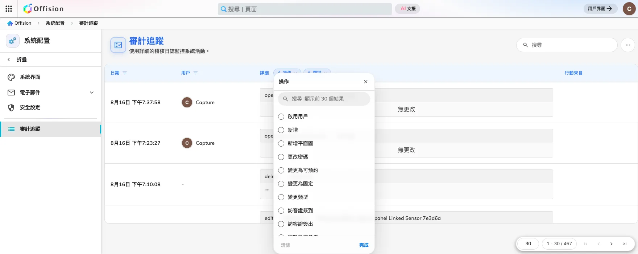Change the page size 30 selector
This screenshot has height=254, width=638.
pyautogui.click(x=528, y=244)
